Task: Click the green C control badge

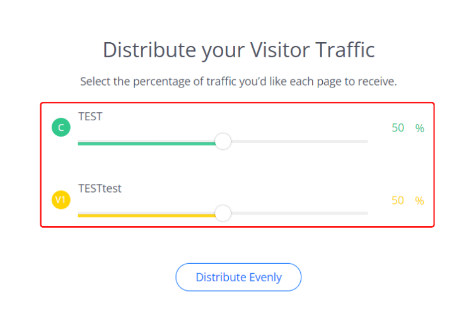Action: pos(61,128)
